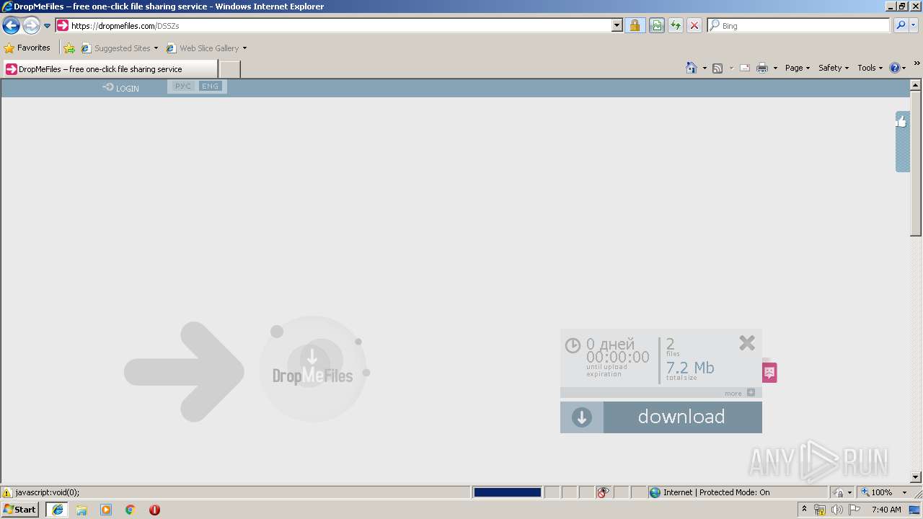Select the DropMeFiles browser tab
Screen dimensions: 923x519
[x=110, y=69]
